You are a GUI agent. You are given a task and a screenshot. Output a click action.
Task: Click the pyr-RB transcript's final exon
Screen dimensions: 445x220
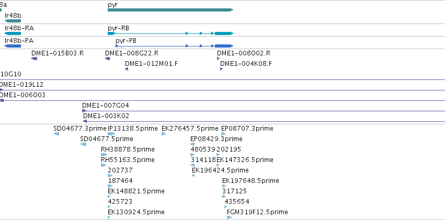[x=224, y=33]
